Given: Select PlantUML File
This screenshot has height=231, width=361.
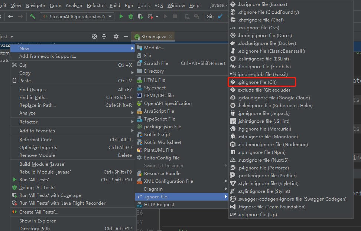Looking at the screenshot, I should tap(182, 150).
